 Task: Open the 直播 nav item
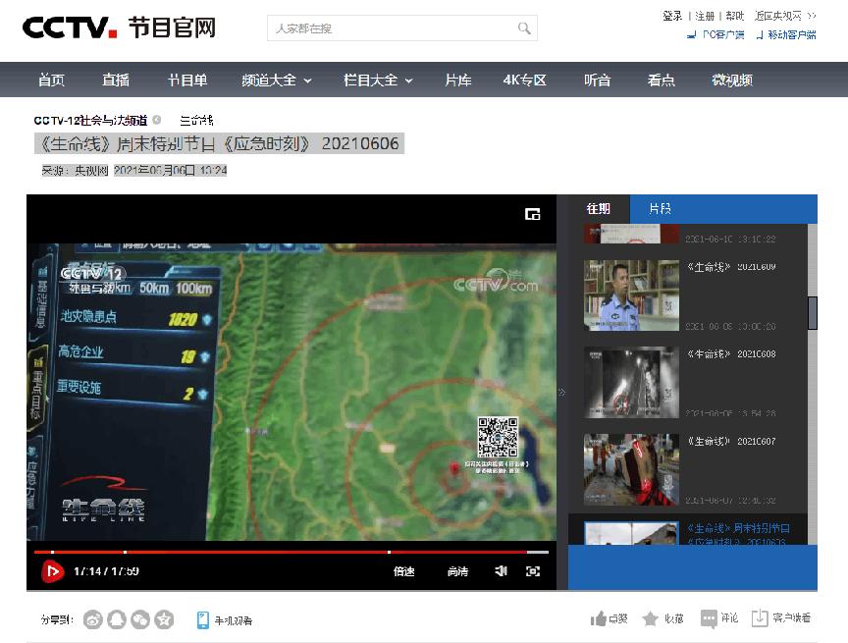(x=116, y=80)
